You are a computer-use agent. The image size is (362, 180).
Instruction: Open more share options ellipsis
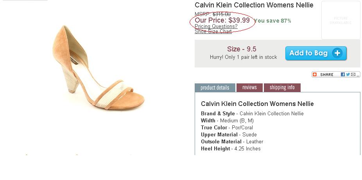coord(358,75)
